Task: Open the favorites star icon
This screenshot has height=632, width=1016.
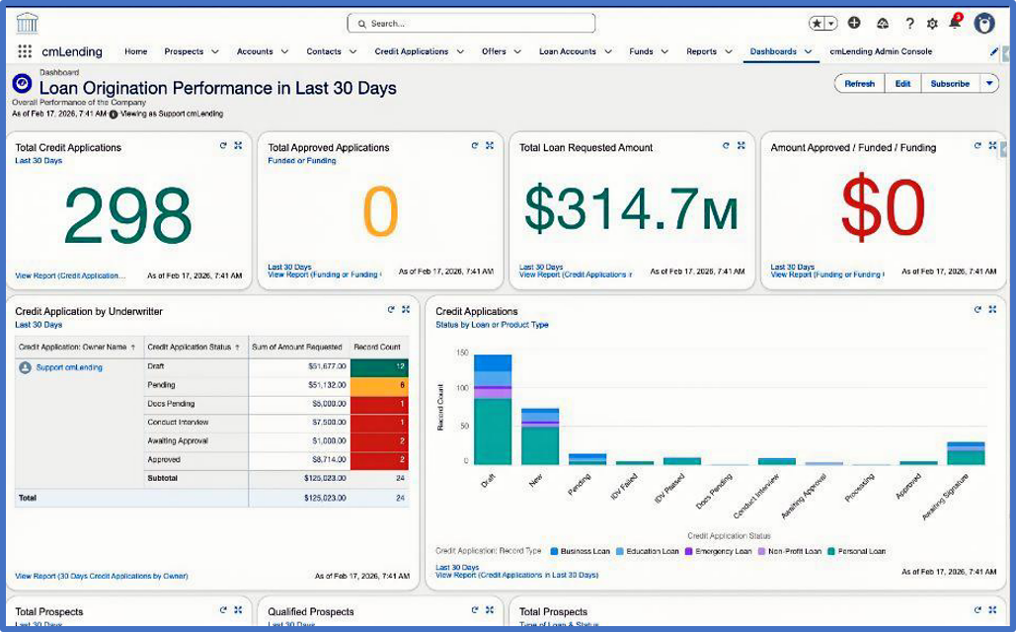Action: [818, 24]
